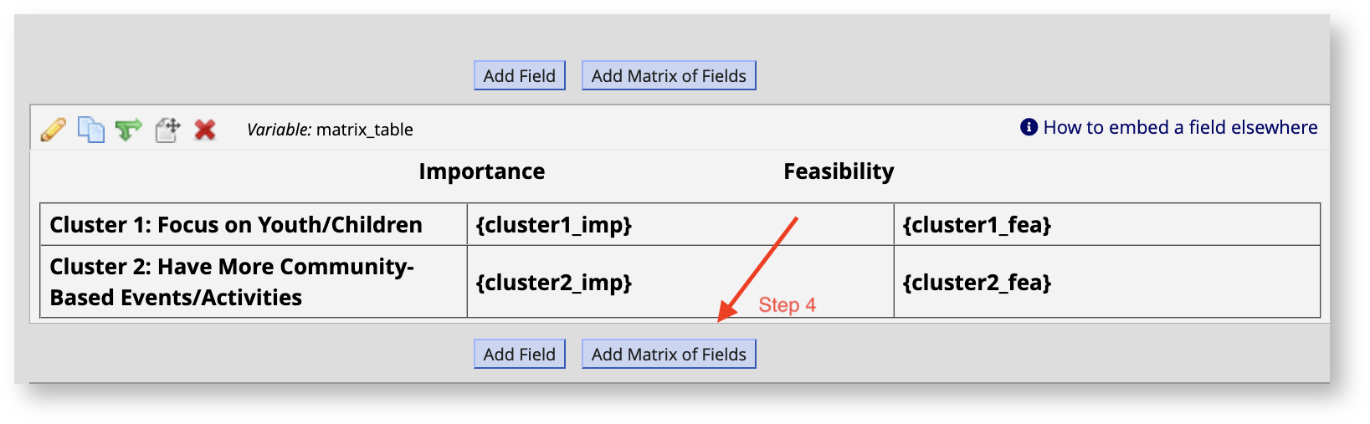Click the Feasibility column header
The width and height of the screenshot is (1370, 424).
click(839, 171)
